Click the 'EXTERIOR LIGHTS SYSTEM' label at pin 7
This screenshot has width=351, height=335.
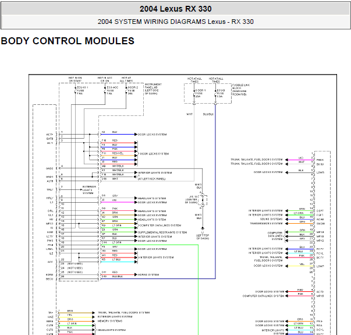tap(89, 190)
